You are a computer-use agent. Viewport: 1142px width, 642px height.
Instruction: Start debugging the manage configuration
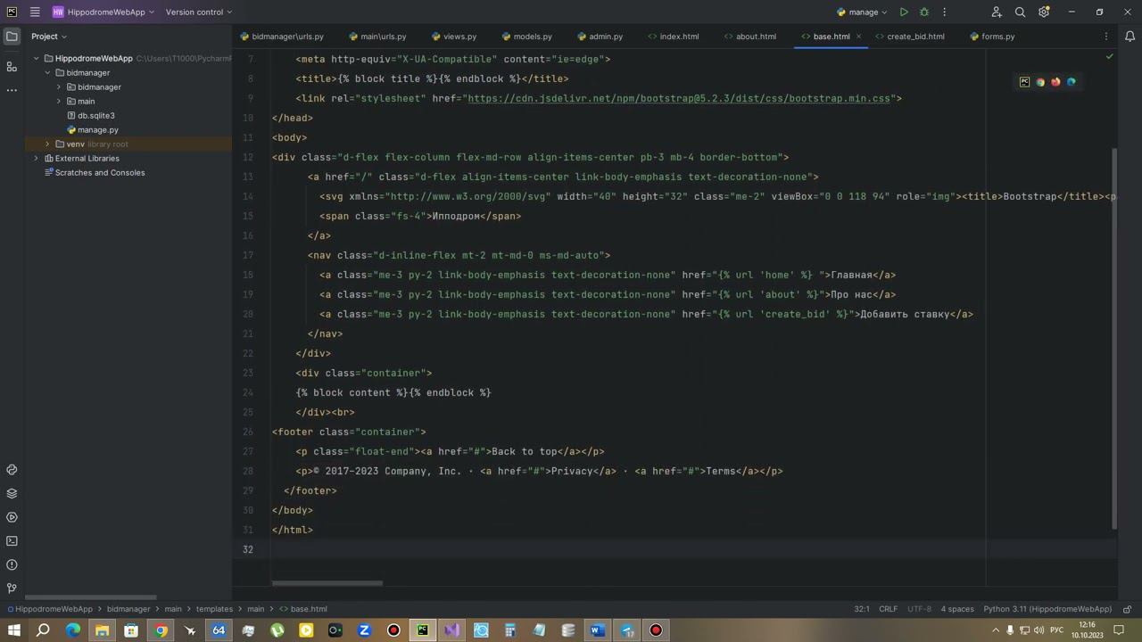[924, 12]
